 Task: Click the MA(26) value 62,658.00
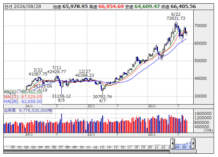click(32, 102)
